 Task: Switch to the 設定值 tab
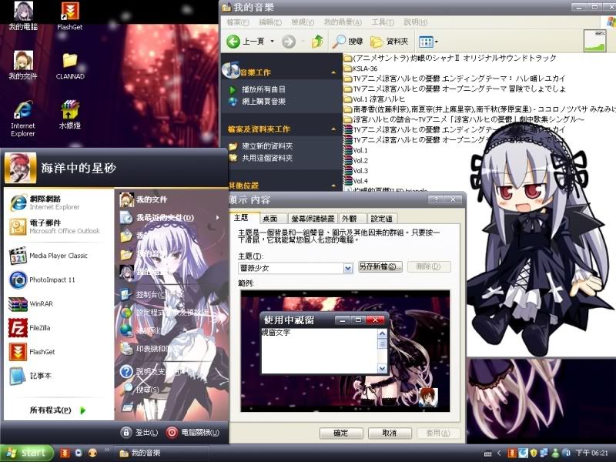[x=381, y=219]
